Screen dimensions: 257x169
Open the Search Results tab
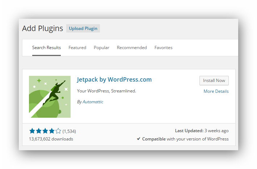[46, 48]
